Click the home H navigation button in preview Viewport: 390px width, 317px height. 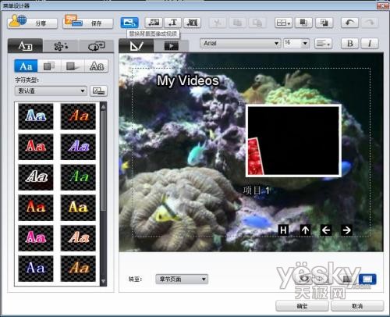[x=283, y=230]
